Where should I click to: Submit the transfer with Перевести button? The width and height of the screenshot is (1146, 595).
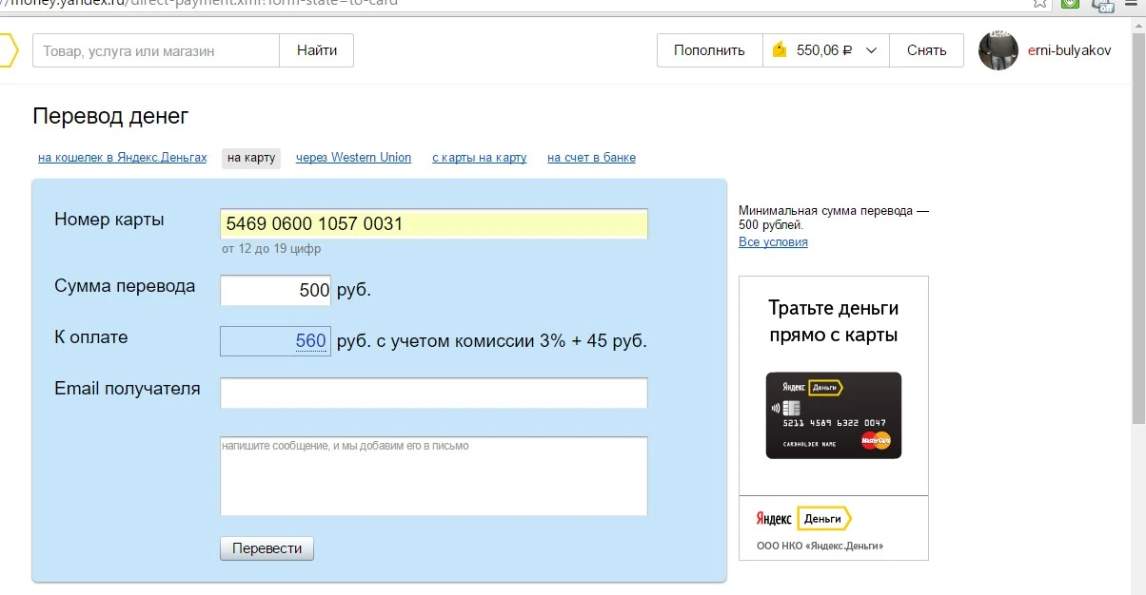pyautogui.click(x=267, y=548)
